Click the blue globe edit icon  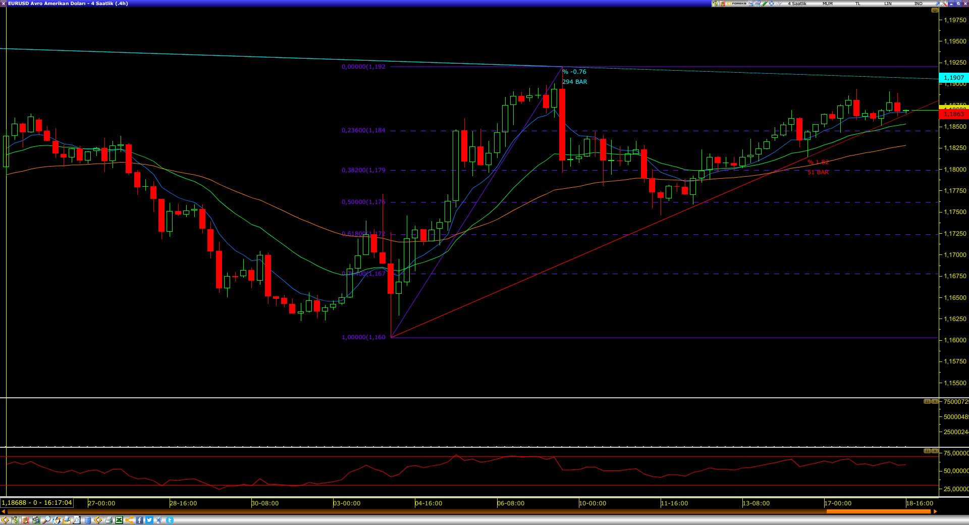tap(57, 520)
